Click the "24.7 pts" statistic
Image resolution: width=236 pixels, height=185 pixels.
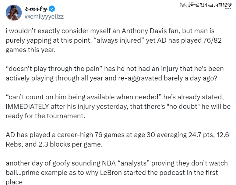(202, 135)
